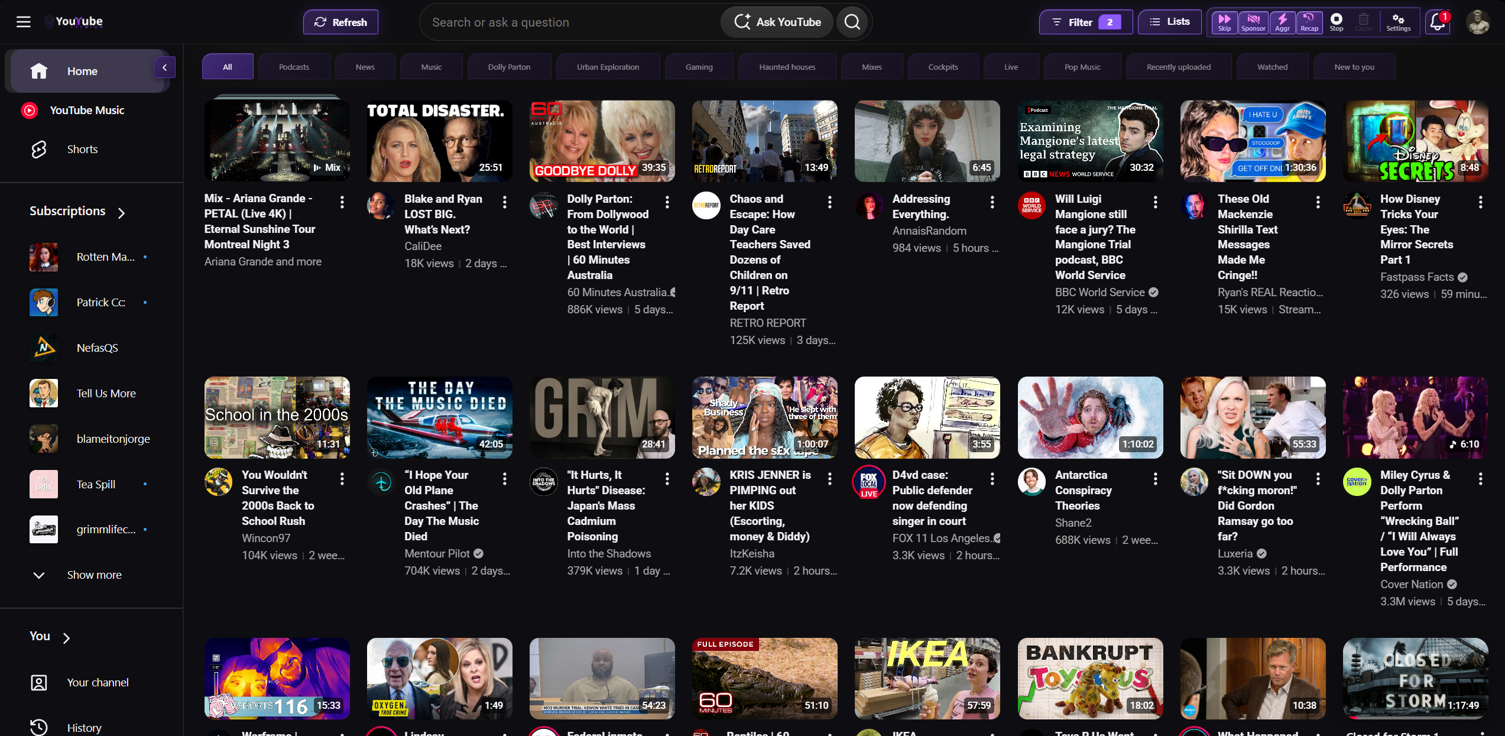The width and height of the screenshot is (1505, 736).
Task: Select the Music chip
Action: (x=431, y=67)
